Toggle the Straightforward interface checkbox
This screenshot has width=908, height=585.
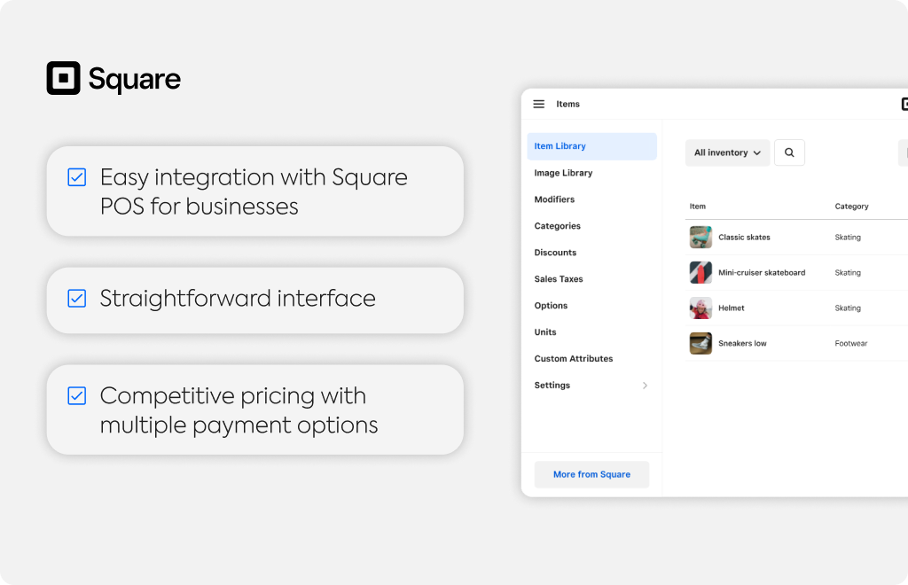tap(77, 298)
